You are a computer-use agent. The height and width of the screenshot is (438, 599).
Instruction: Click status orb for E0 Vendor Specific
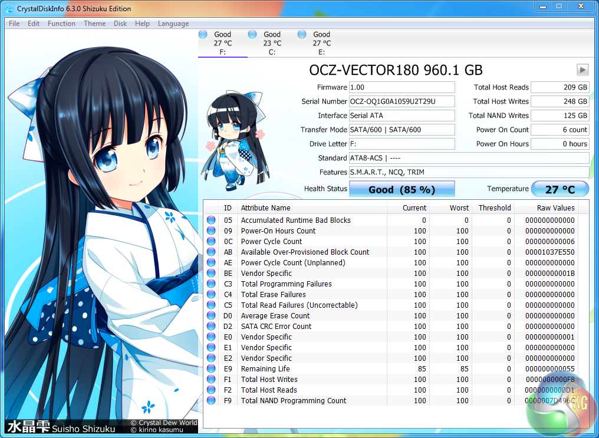pos(211,337)
